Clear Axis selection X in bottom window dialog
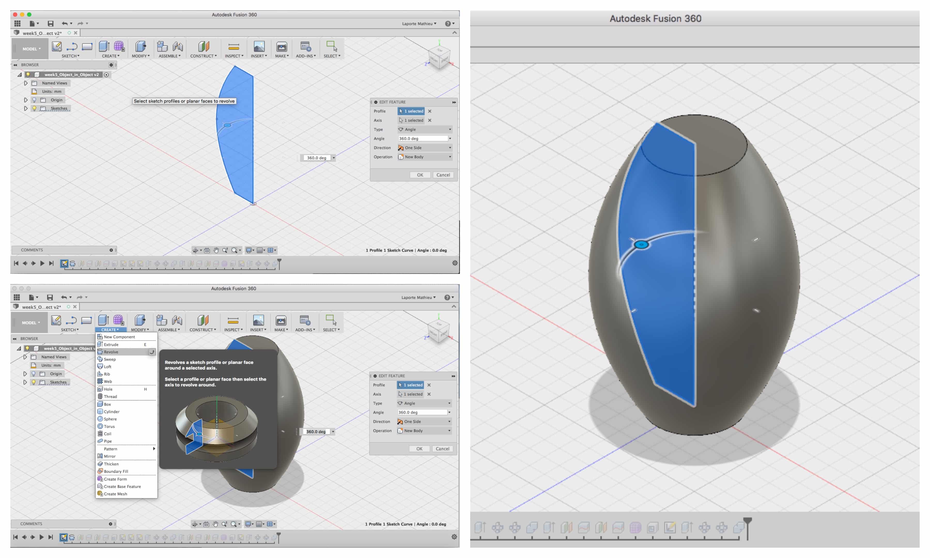 coord(429,394)
